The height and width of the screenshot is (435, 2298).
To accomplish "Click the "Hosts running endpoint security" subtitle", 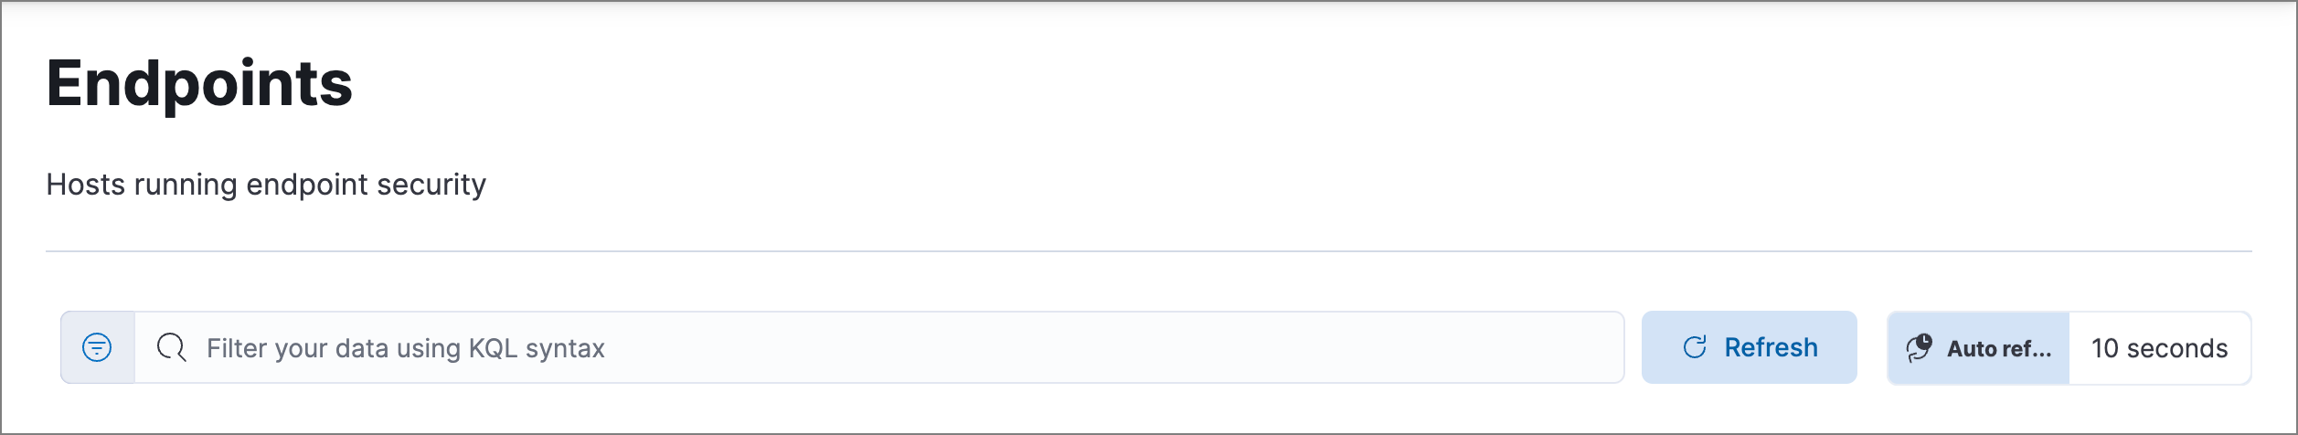I will (x=266, y=185).
